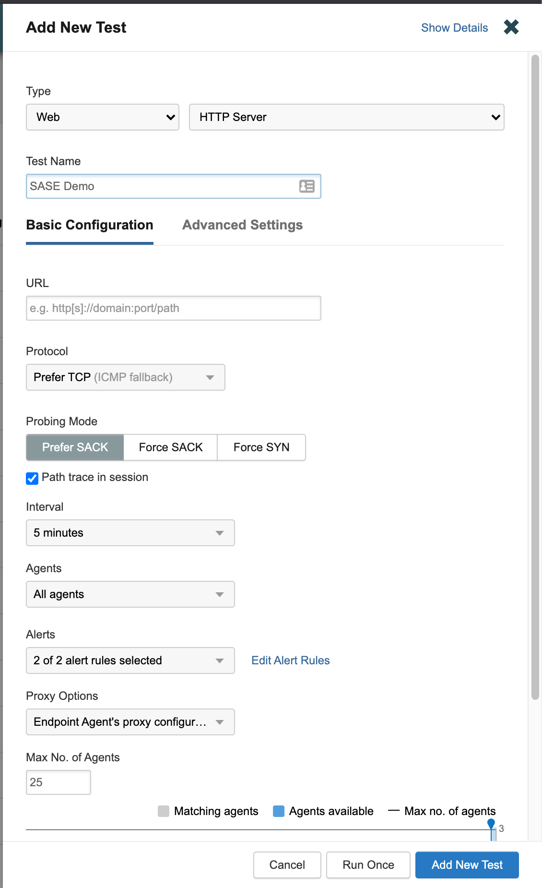Open the All agents dropdown

click(x=130, y=594)
